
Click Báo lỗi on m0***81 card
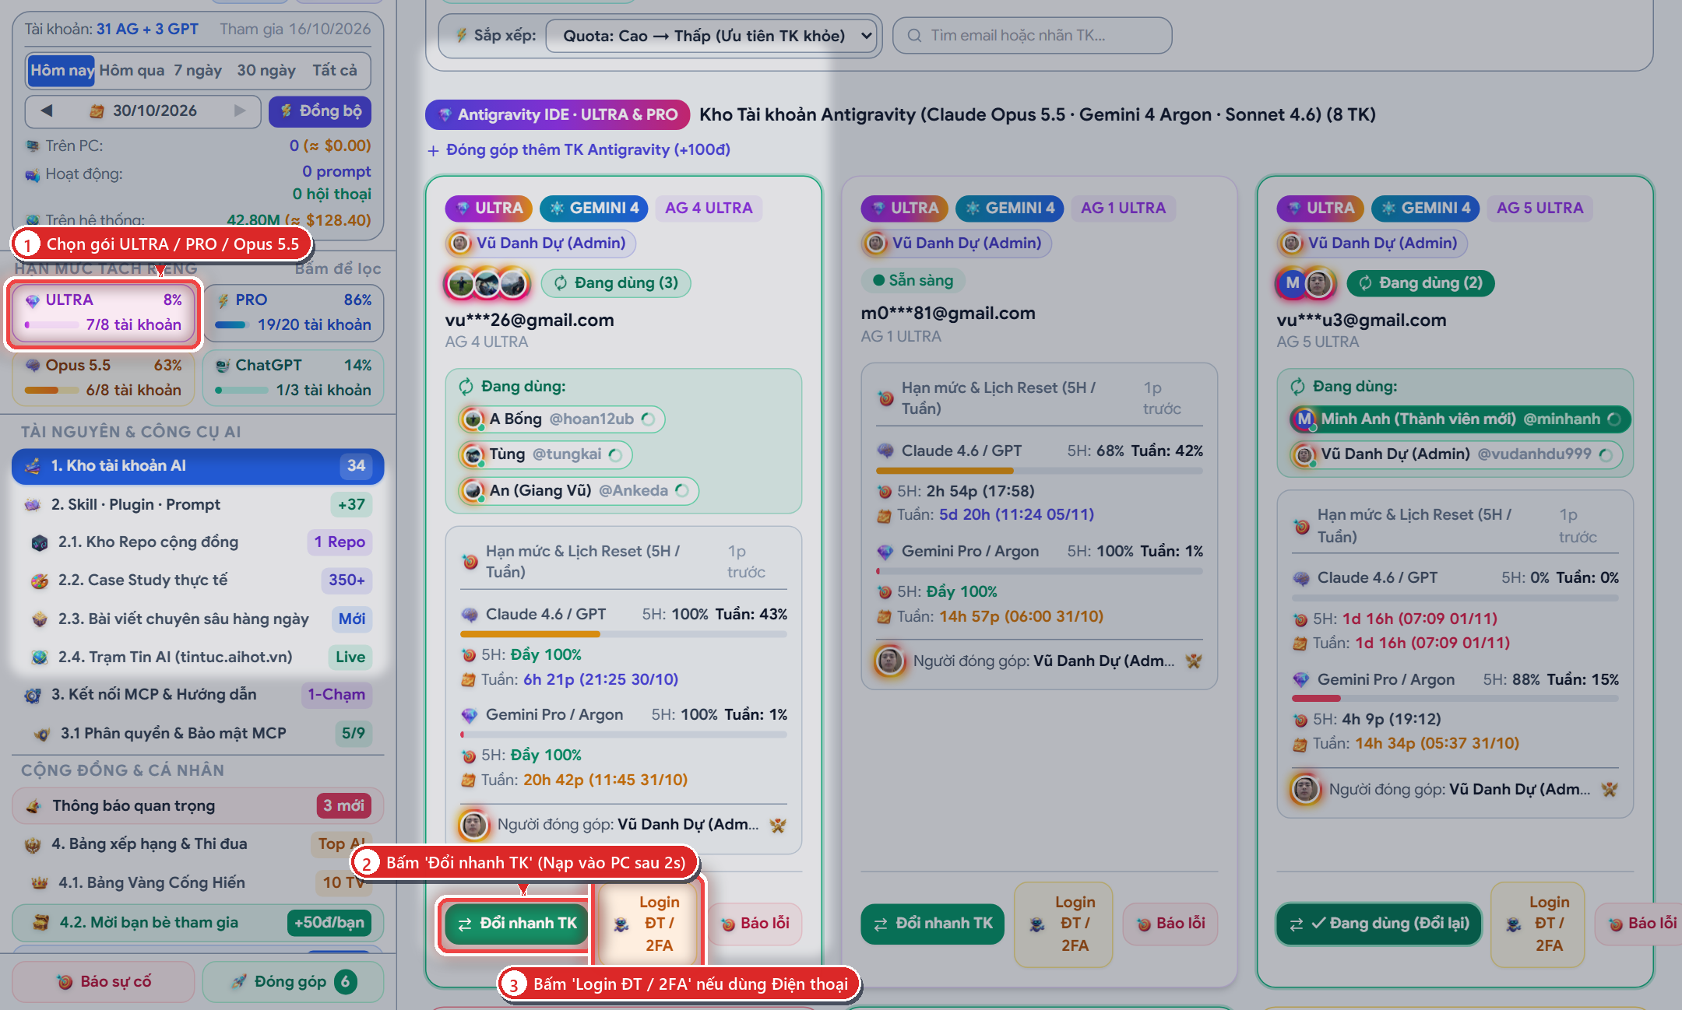(1170, 924)
